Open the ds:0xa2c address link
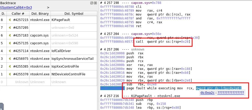The height and width of the screenshot is (110, 252). click(x=207, y=93)
